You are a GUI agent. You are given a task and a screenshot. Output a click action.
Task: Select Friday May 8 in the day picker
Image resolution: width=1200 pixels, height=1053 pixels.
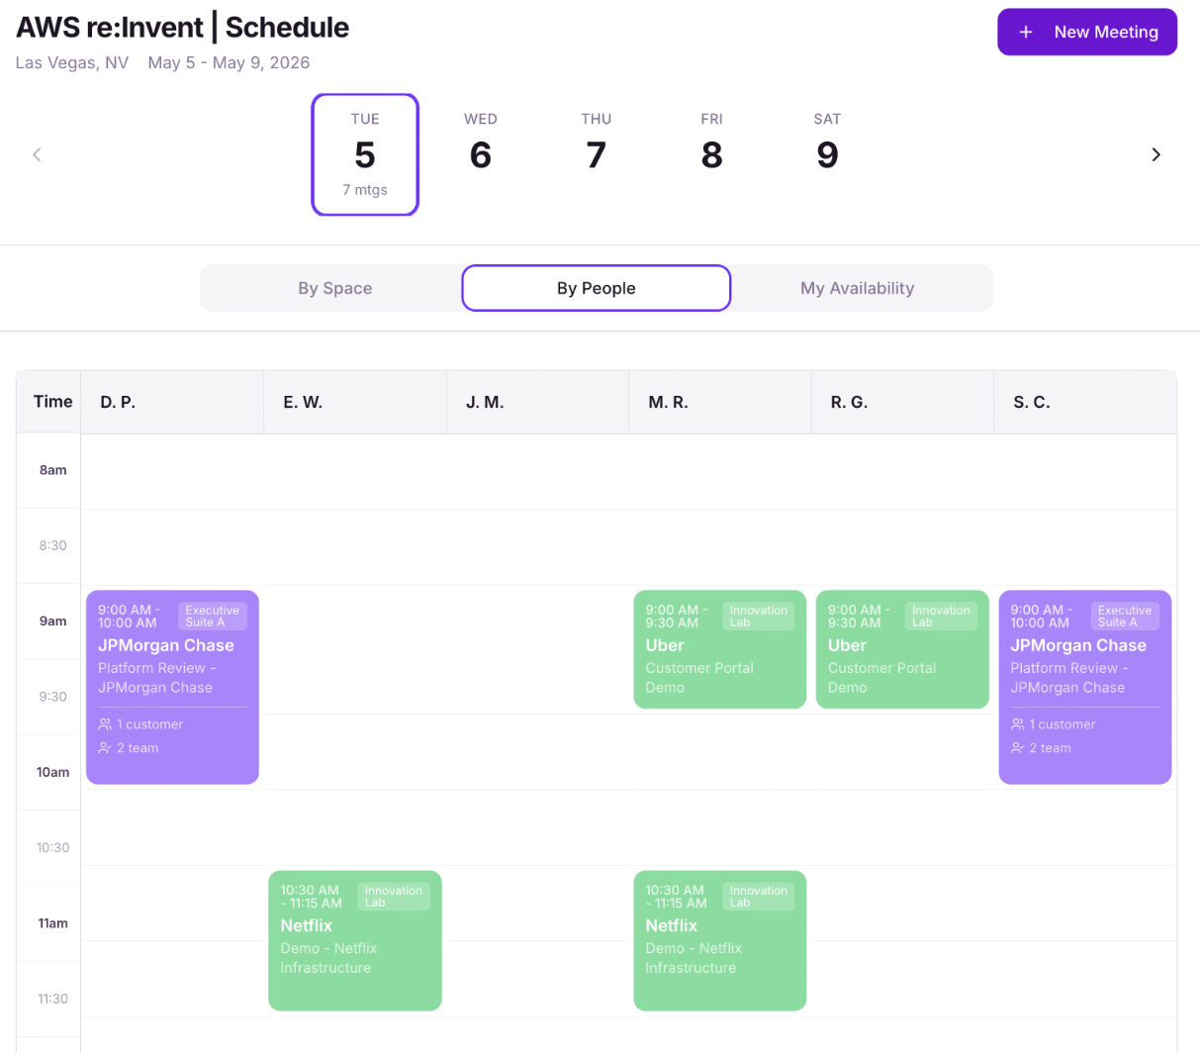coord(711,146)
